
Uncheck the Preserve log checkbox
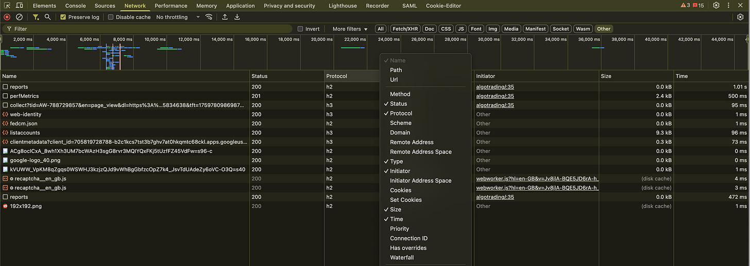pos(63,17)
